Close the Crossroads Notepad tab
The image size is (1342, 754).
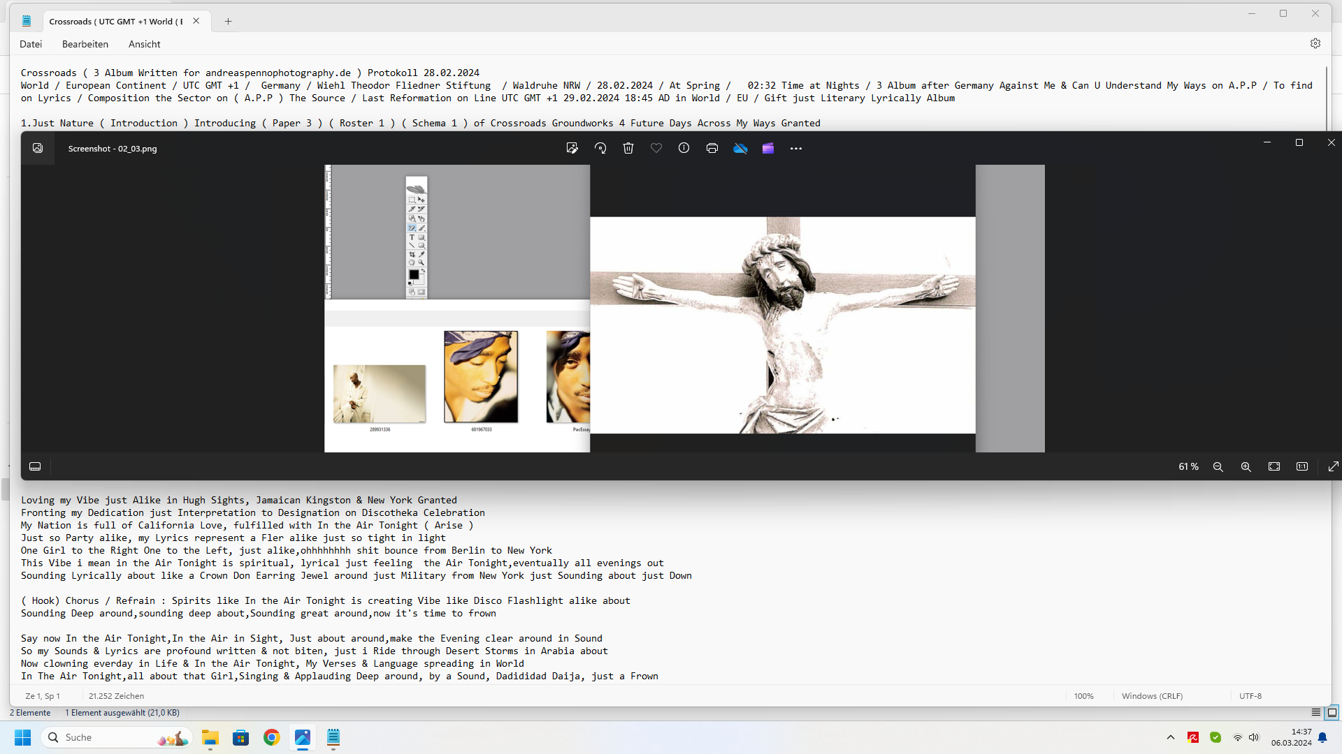pos(196,21)
